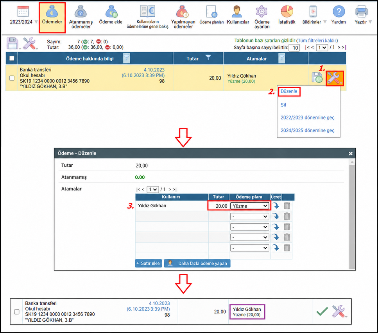Select Düzenle from the context menu
This screenshot has width=378, height=333.
point(289,91)
